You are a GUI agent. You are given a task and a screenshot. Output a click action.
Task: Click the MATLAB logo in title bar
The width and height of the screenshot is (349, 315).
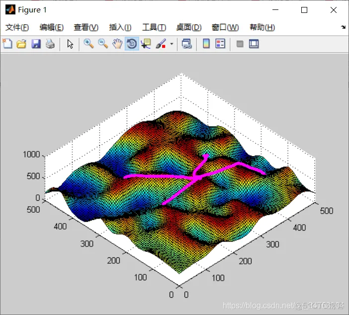tap(10, 10)
